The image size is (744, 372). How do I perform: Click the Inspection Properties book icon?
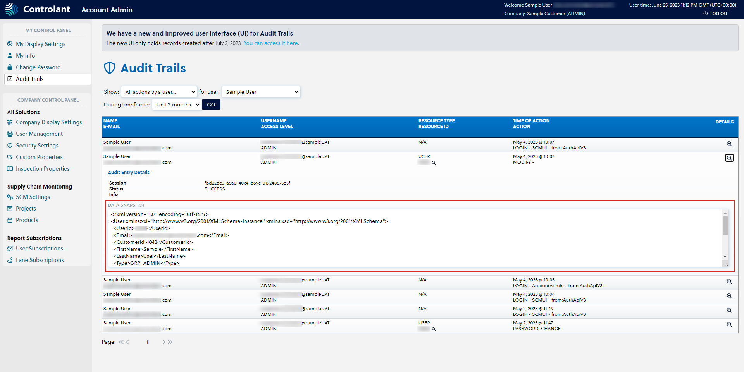[x=10, y=169]
